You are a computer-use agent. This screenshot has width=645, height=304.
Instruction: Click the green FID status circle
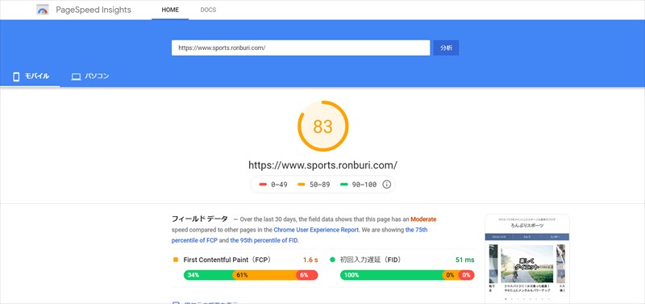(x=332, y=260)
